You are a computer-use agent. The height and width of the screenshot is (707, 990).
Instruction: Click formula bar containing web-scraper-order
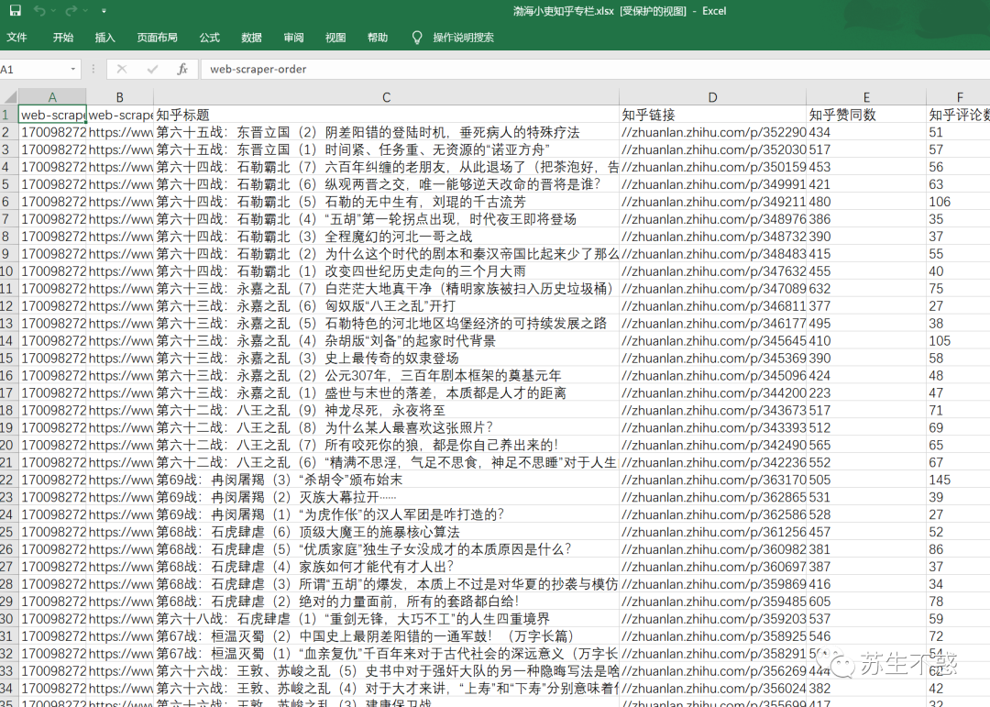coord(595,69)
